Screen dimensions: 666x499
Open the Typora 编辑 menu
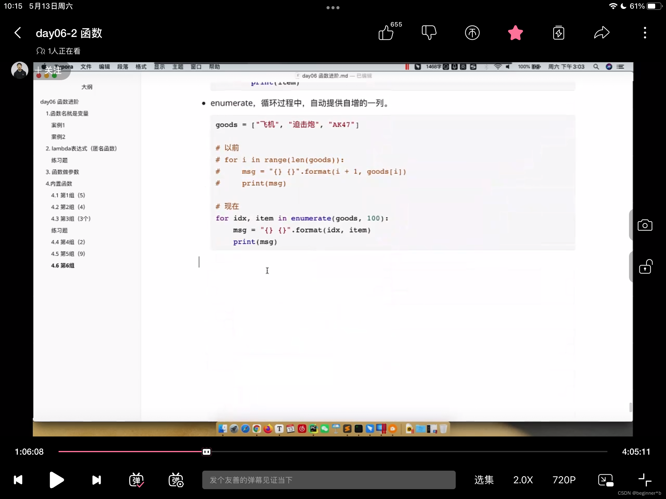[x=104, y=67]
